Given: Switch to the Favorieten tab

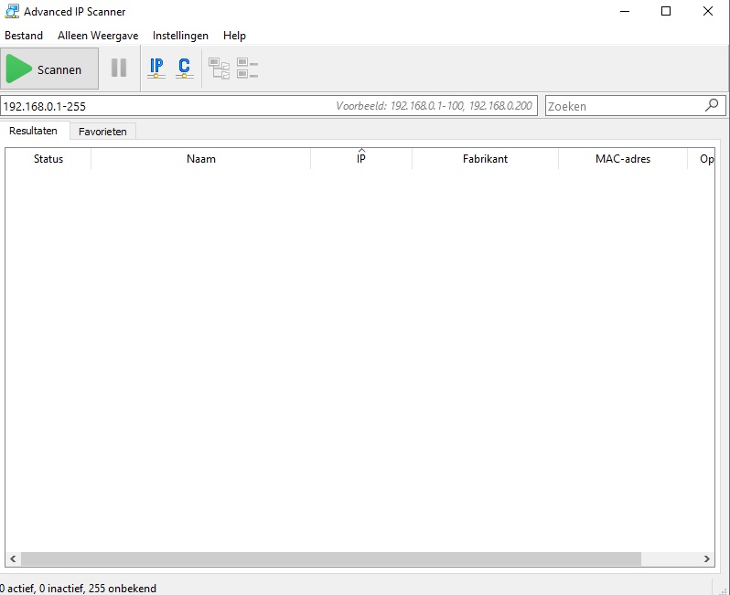Looking at the screenshot, I should (102, 132).
